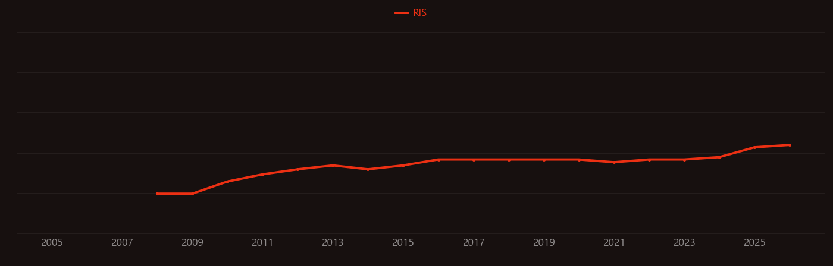Select the last RIS data point at 2026
Viewport: 833px width, 266px height.
pos(790,145)
